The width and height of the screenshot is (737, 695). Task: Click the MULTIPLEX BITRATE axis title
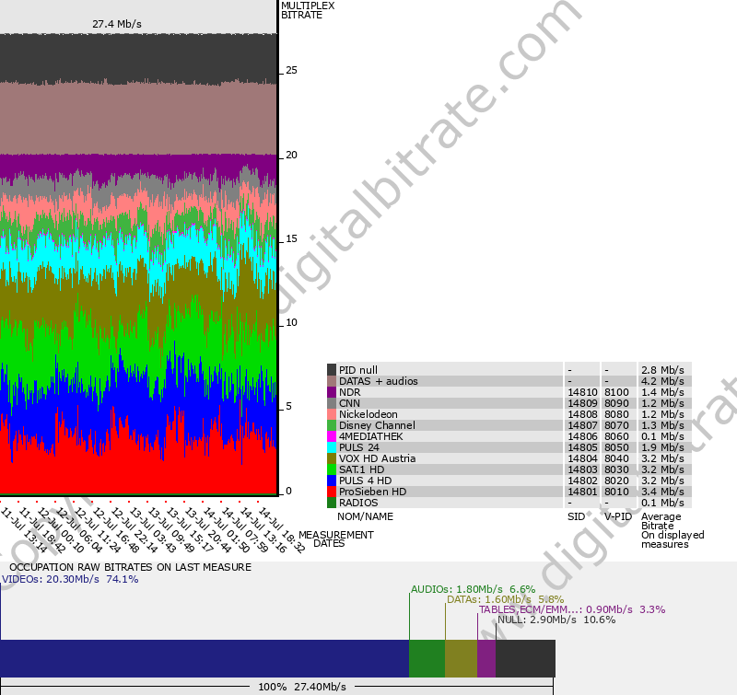[308, 10]
